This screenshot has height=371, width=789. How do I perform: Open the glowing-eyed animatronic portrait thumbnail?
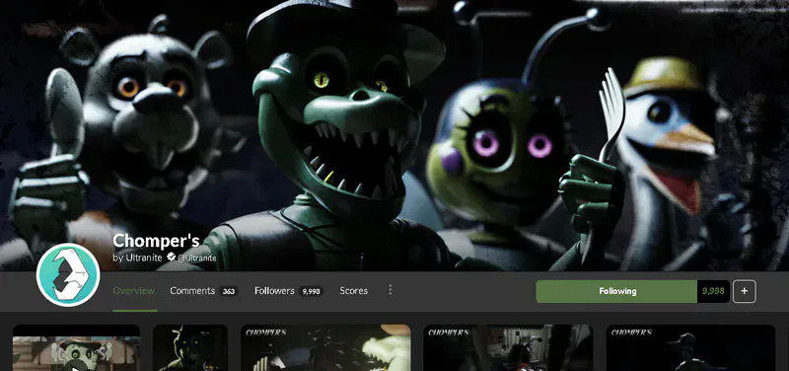point(190,348)
